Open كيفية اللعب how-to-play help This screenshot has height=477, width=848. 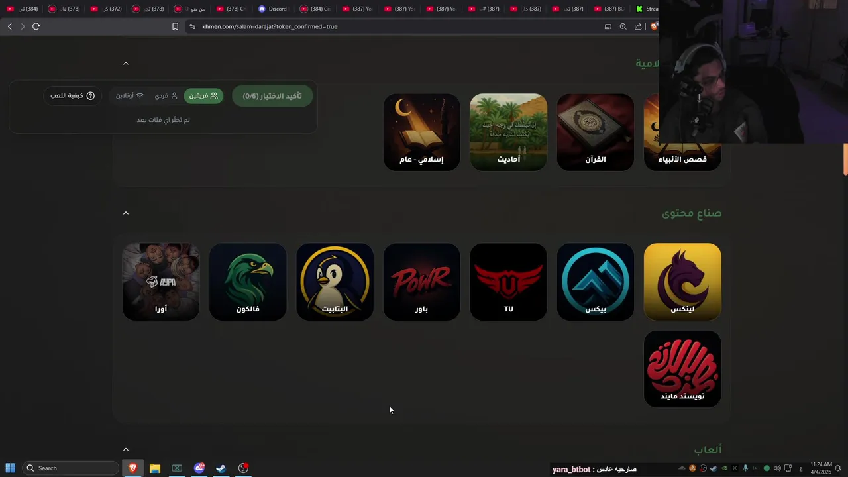pyautogui.click(x=73, y=96)
